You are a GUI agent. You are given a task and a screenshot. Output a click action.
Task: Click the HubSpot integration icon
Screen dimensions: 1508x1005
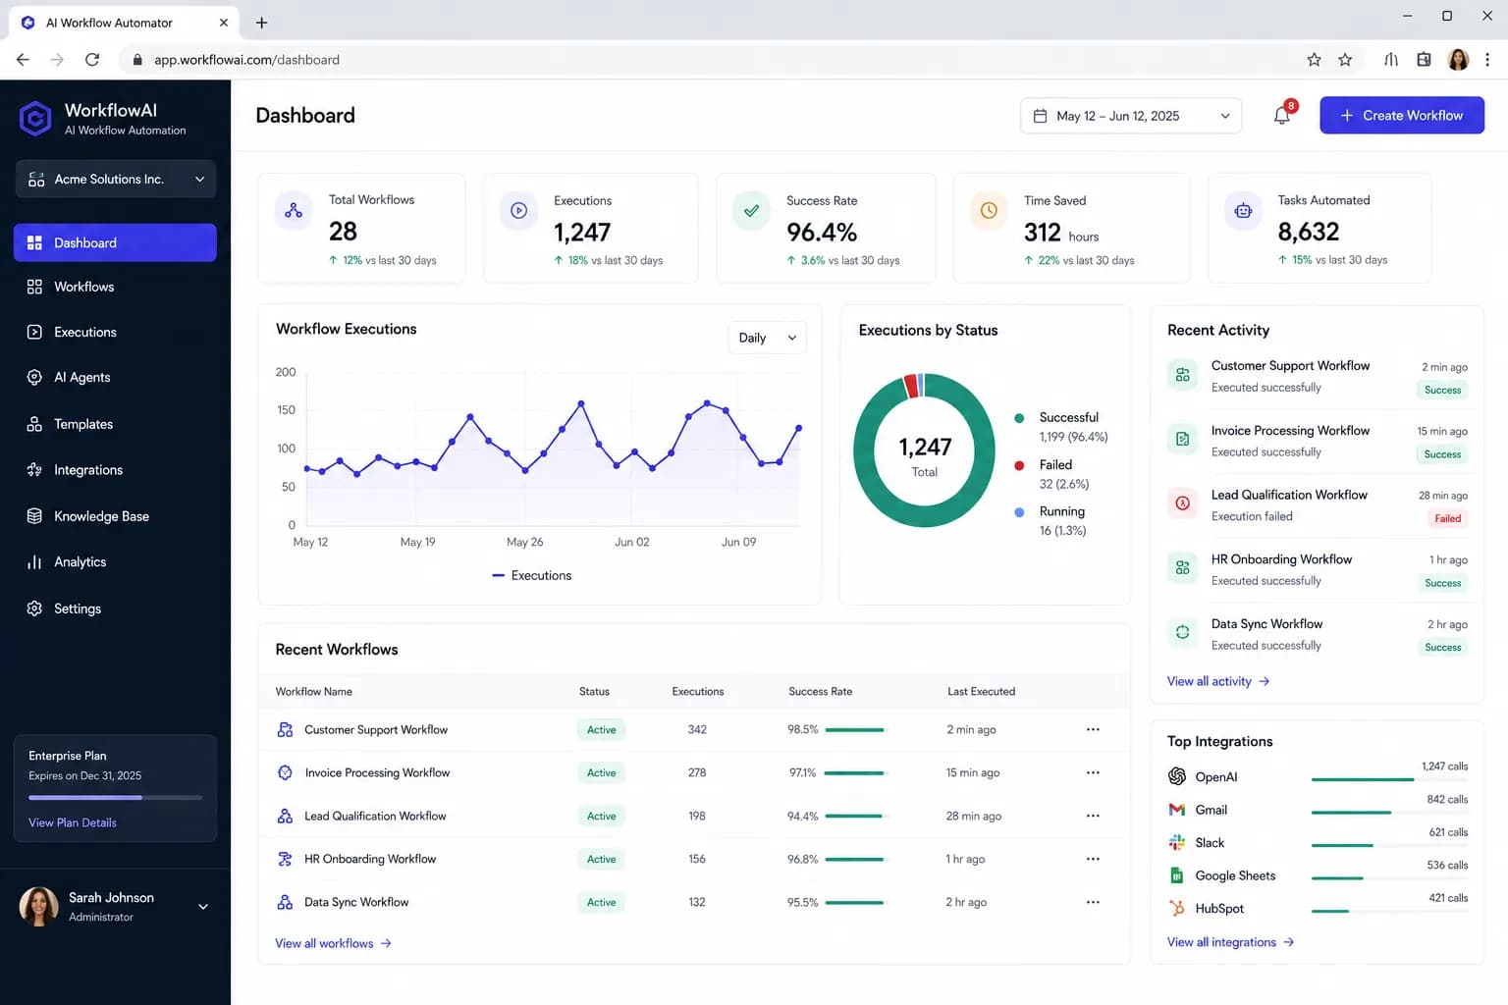coord(1177,908)
